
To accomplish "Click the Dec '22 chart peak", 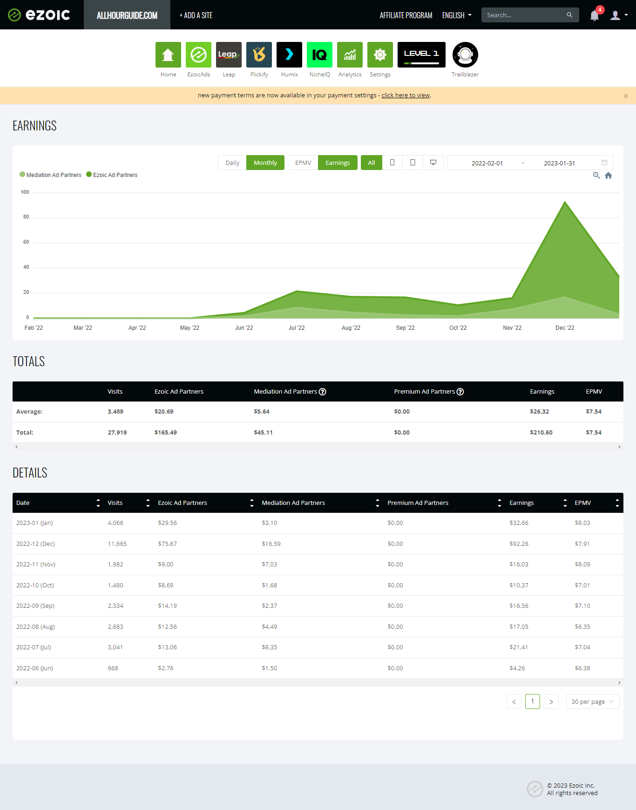I will point(565,202).
